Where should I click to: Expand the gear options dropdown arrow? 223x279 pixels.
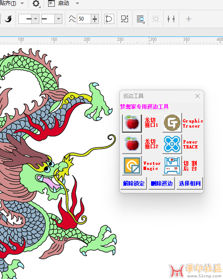pyautogui.click(x=40, y=7)
